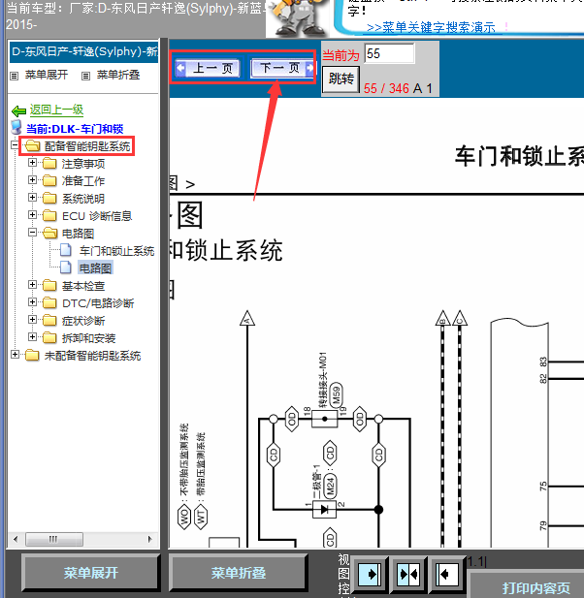Select 注意事项 tree label
The image size is (584, 598).
(x=83, y=164)
